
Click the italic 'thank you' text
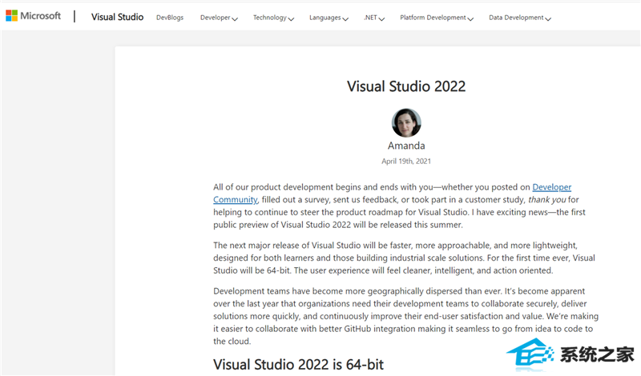pos(547,200)
